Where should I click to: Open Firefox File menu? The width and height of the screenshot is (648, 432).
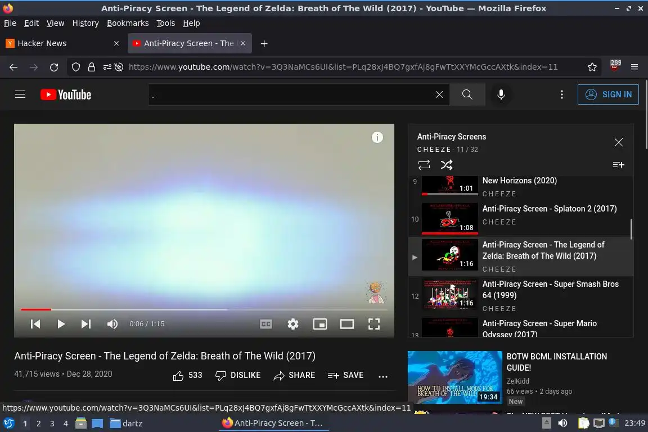[x=10, y=23]
